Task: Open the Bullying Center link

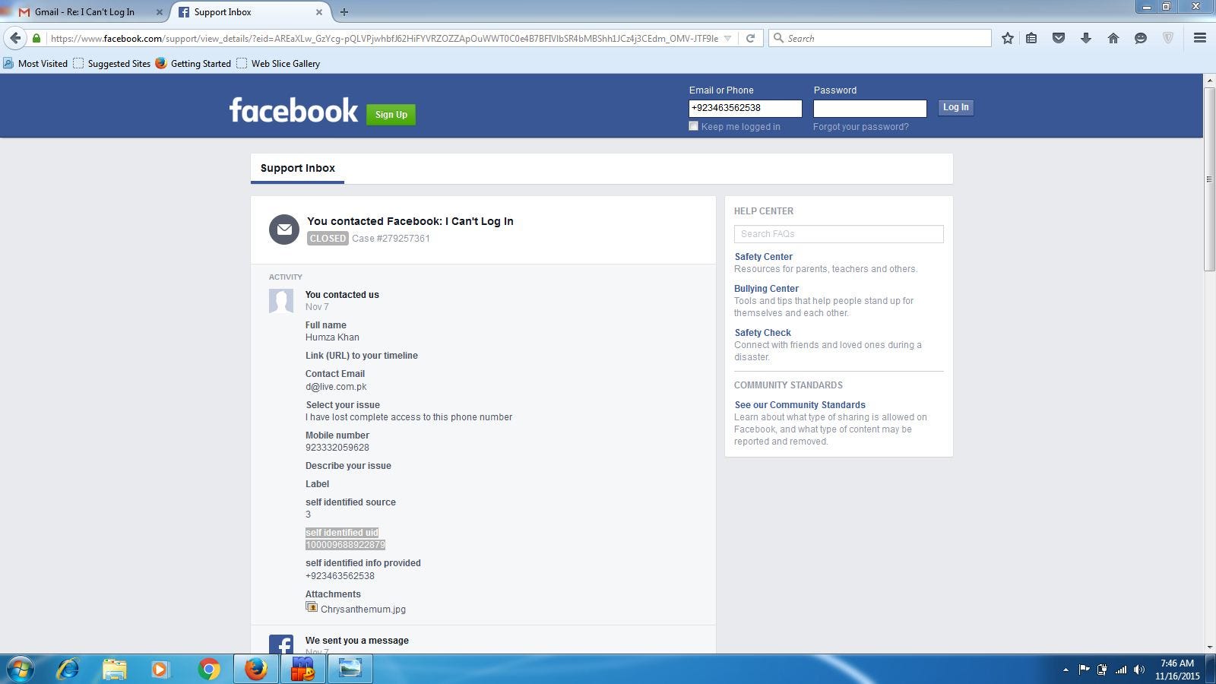Action: [766, 289]
